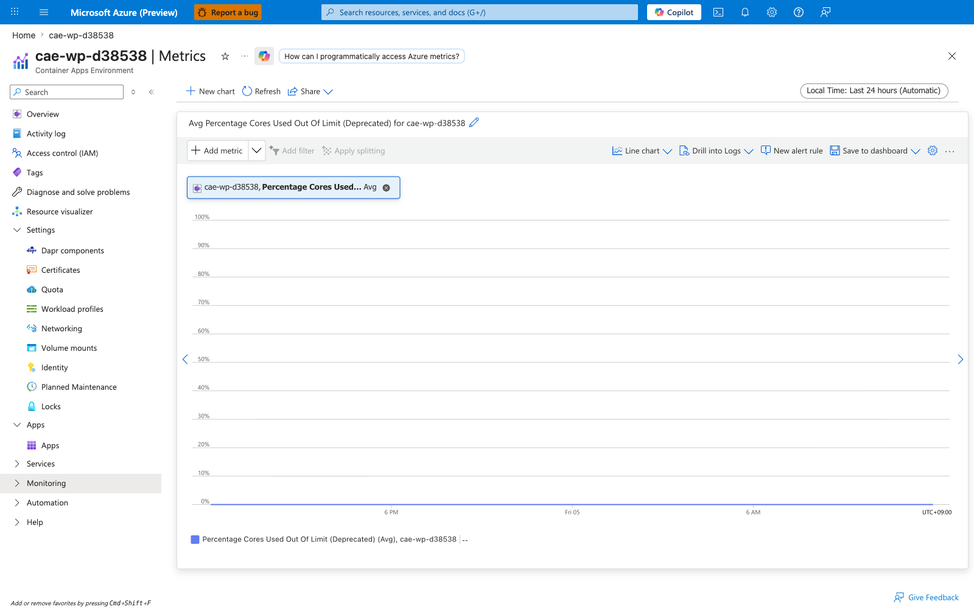
Task: Click New alert rule
Action: (791, 151)
